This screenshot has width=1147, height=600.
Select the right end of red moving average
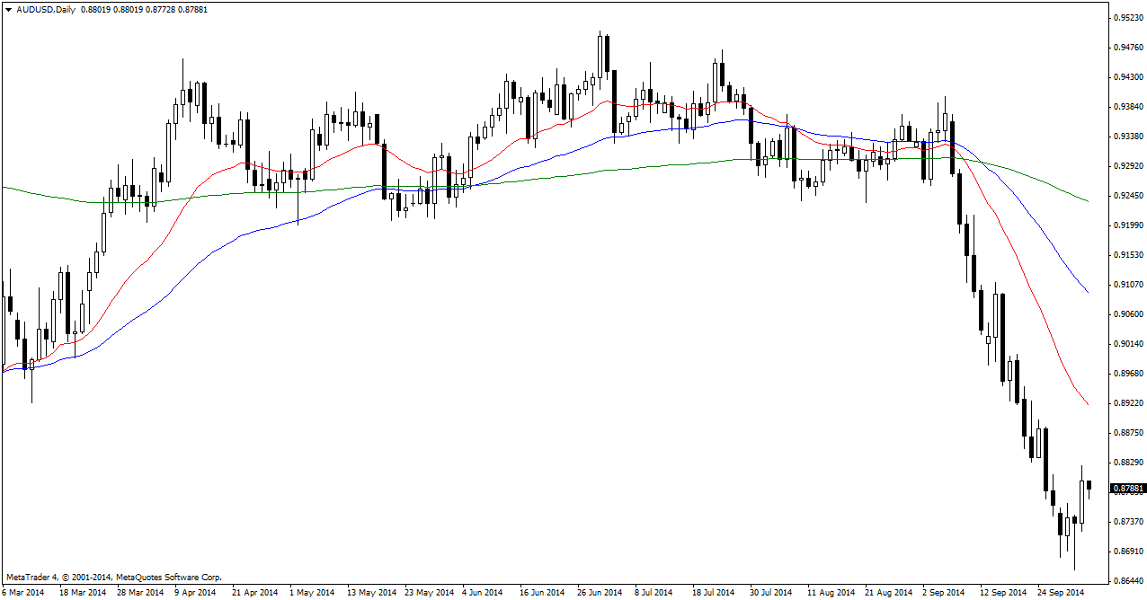click(1088, 404)
